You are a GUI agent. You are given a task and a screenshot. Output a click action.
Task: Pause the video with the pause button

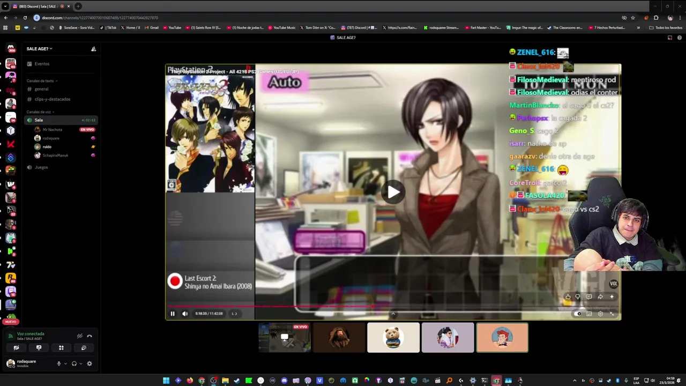click(x=173, y=314)
